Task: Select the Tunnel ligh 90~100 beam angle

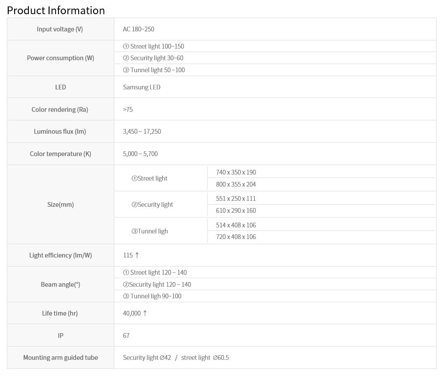Action: pos(152,296)
